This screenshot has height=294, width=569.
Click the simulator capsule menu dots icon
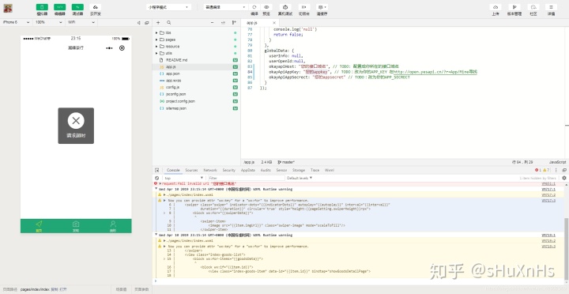coord(109,48)
